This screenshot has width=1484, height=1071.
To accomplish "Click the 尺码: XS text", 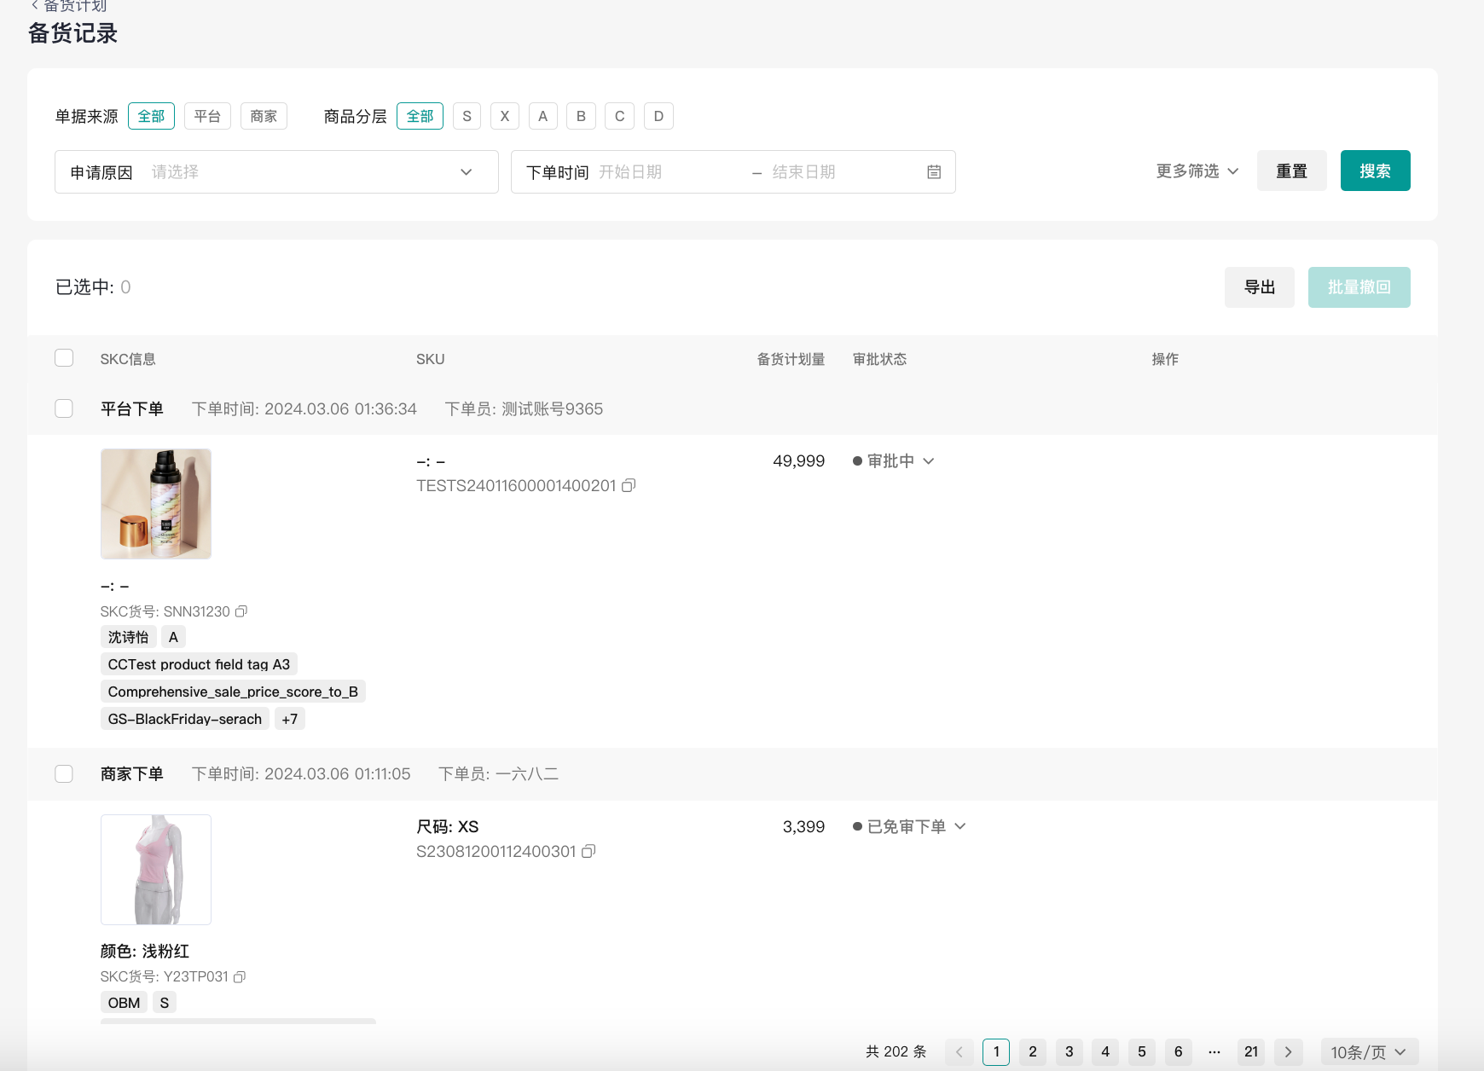I will point(448,826).
